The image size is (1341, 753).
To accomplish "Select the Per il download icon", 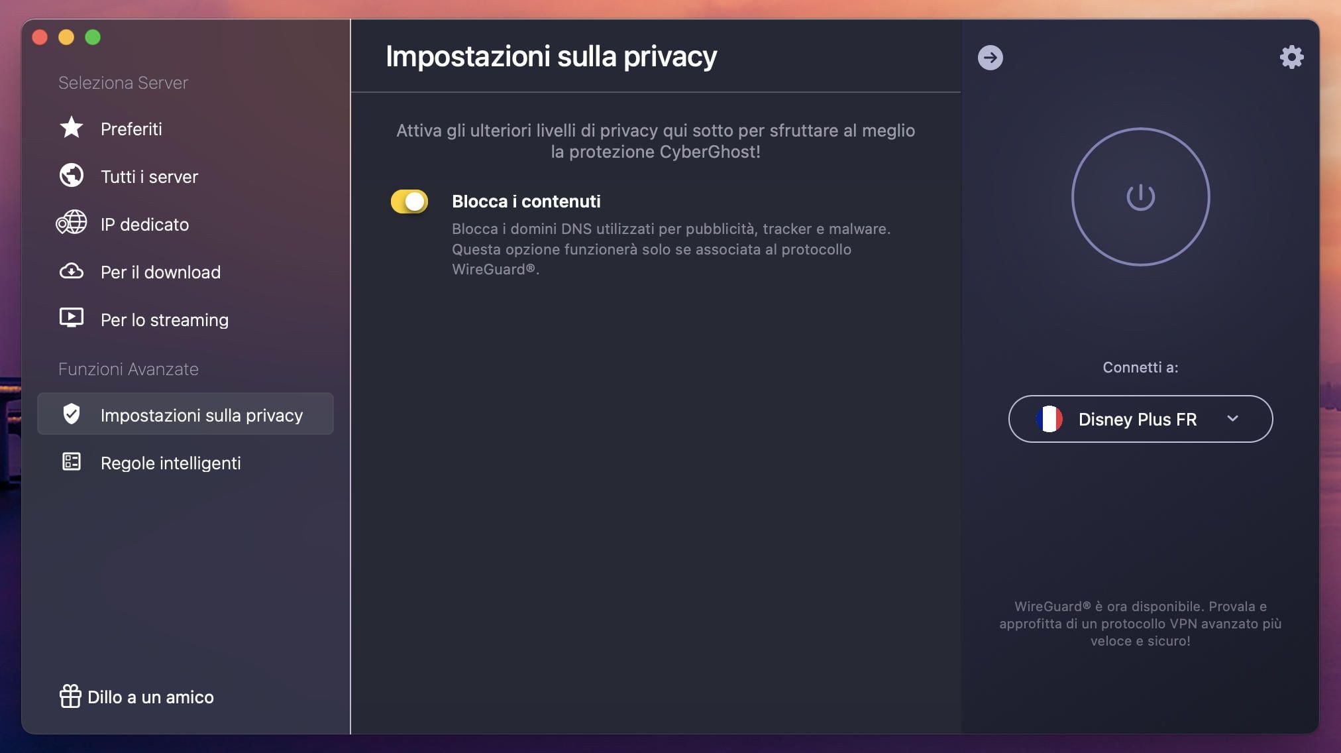I will coord(71,271).
